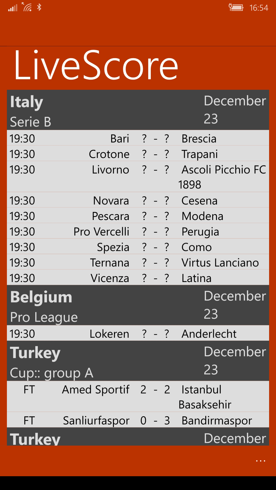This screenshot has width=276, height=490.
Task: Tap the Spezia vs Como row
Action: (138, 247)
